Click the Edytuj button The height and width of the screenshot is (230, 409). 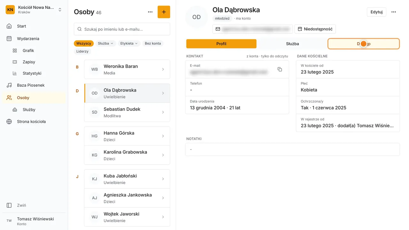(x=377, y=12)
